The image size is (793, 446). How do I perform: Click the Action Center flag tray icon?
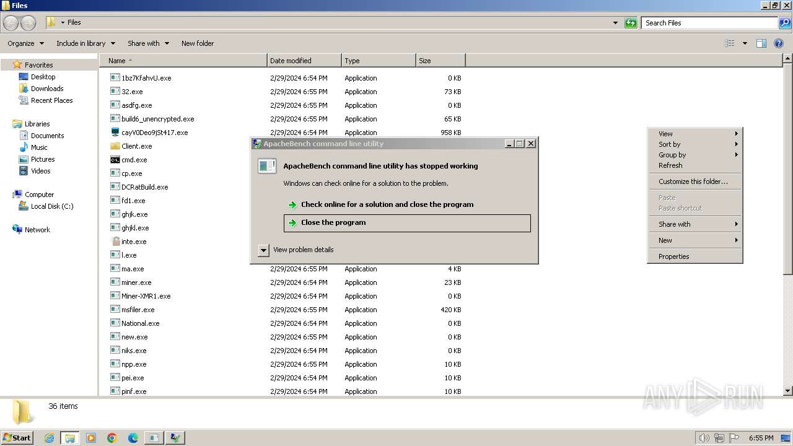click(734, 438)
